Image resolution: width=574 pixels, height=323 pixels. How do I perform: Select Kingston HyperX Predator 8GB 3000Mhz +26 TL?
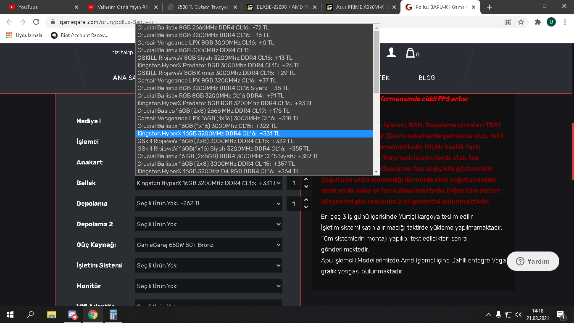coord(254,65)
